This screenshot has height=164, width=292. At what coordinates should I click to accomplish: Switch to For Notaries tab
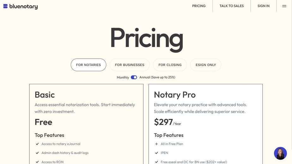tap(88, 65)
